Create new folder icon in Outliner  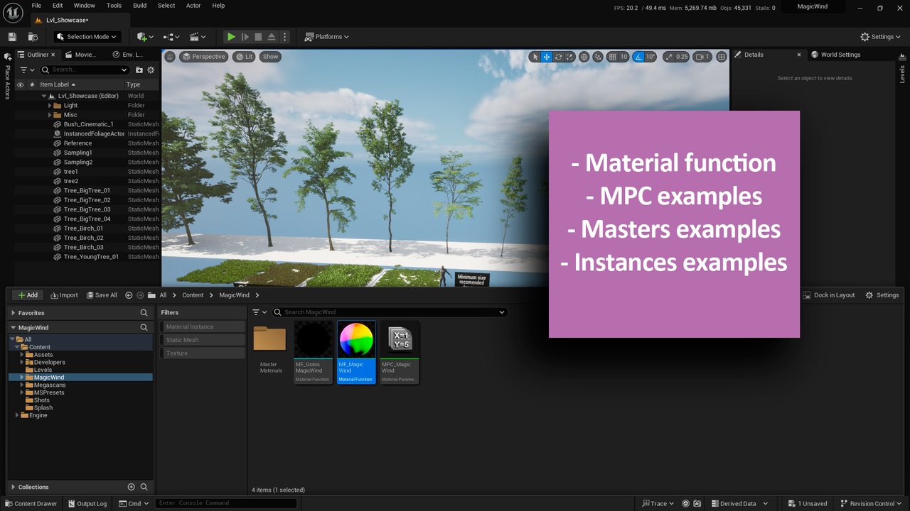pos(139,70)
